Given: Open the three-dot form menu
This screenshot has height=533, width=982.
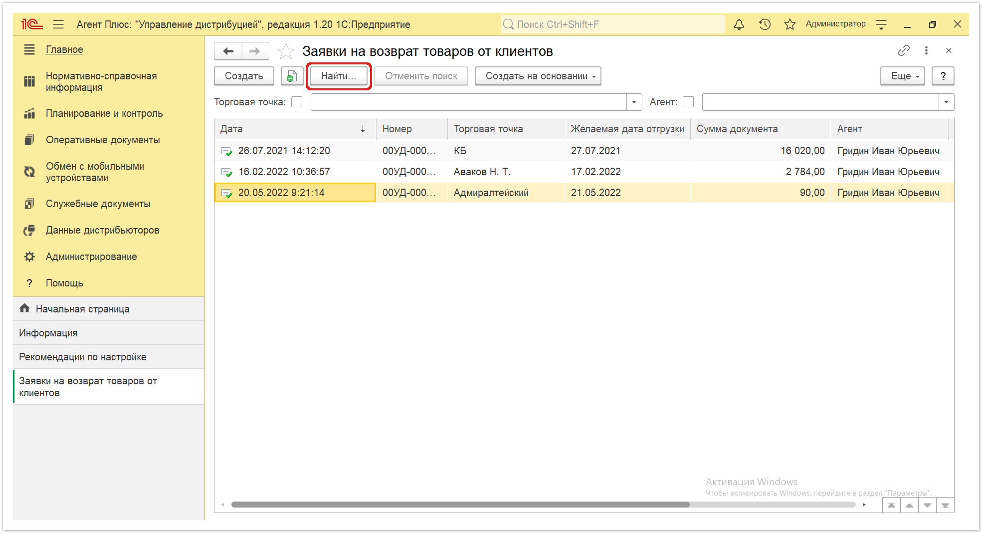Looking at the screenshot, I should pos(926,50).
